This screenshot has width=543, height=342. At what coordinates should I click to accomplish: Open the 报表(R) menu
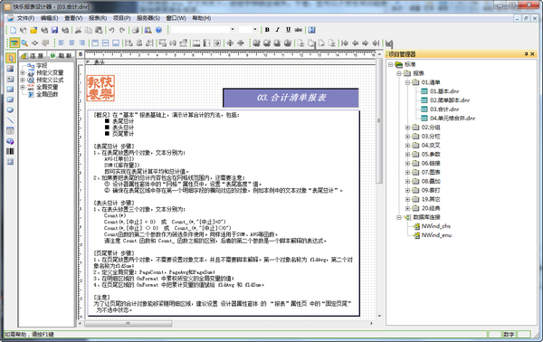[98, 18]
